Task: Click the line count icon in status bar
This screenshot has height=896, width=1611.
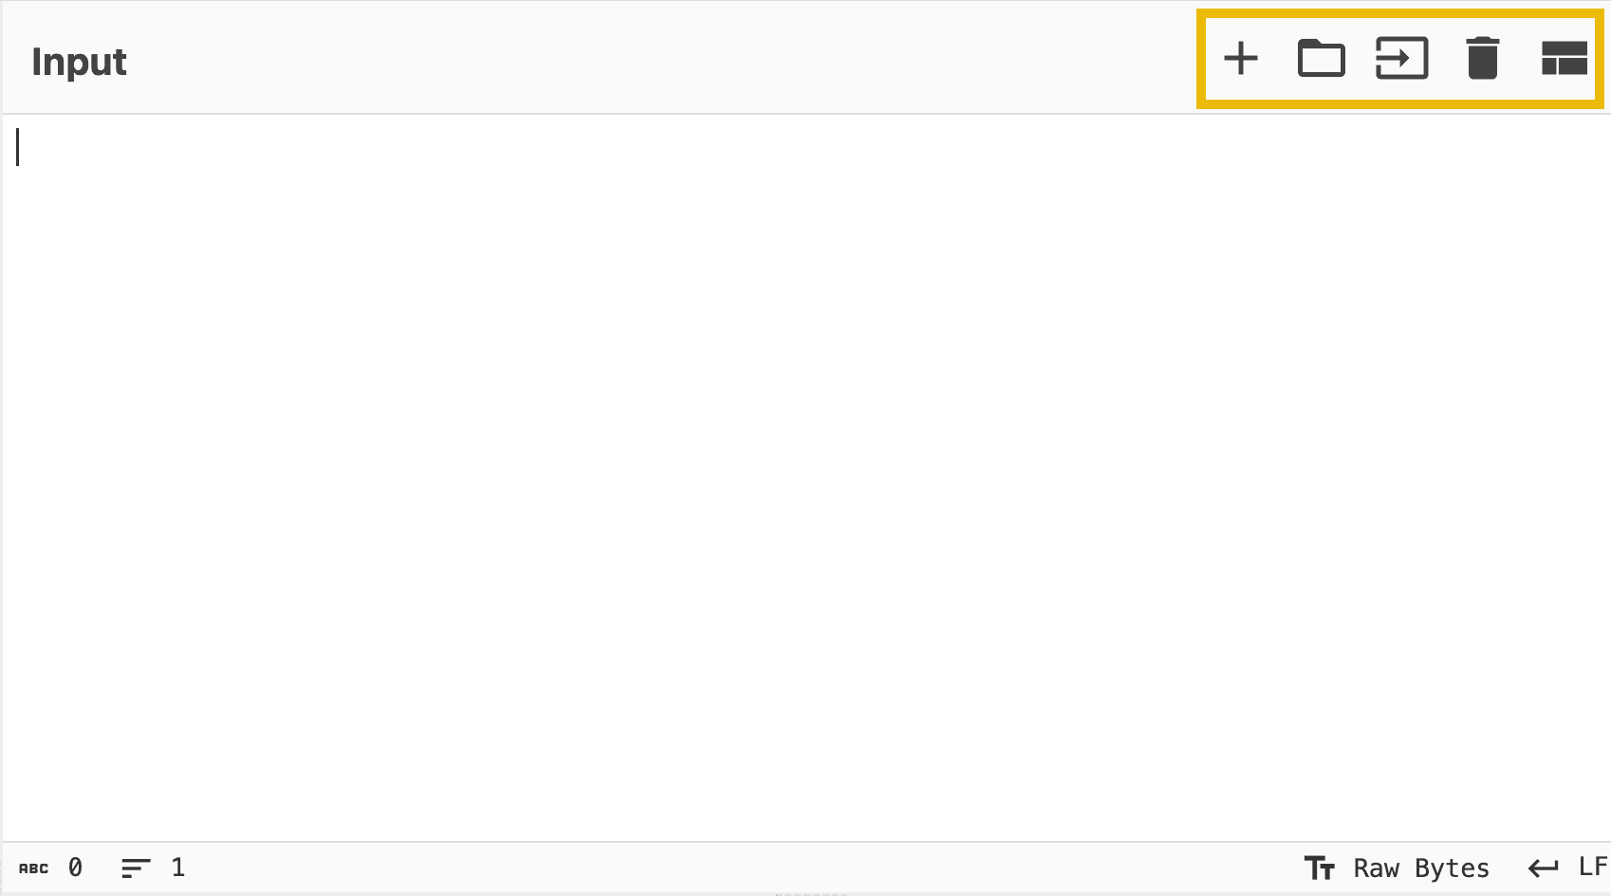Action: pyautogui.click(x=136, y=868)
